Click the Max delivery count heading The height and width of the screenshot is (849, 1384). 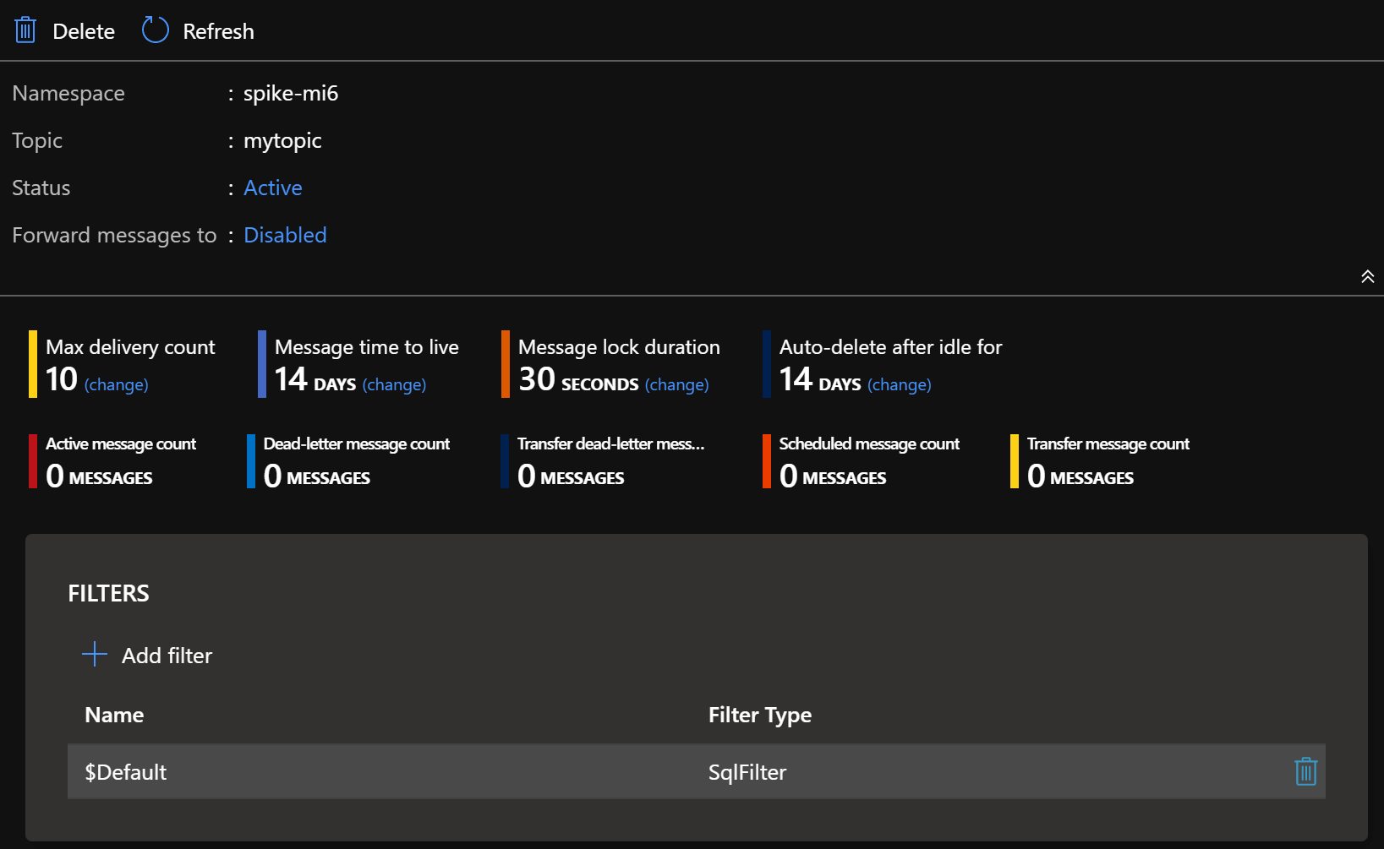(130, 347)
